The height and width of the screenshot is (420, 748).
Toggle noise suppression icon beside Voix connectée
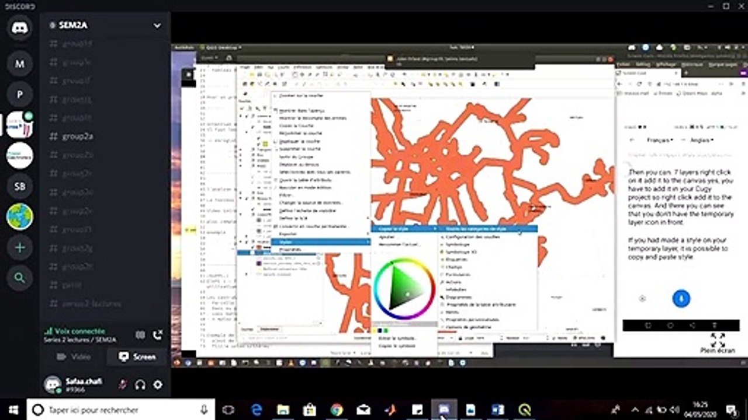click(140, 335)
